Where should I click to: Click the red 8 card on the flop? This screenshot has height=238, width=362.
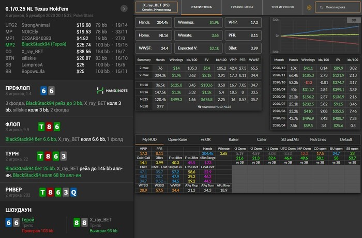tap(49, 126)
